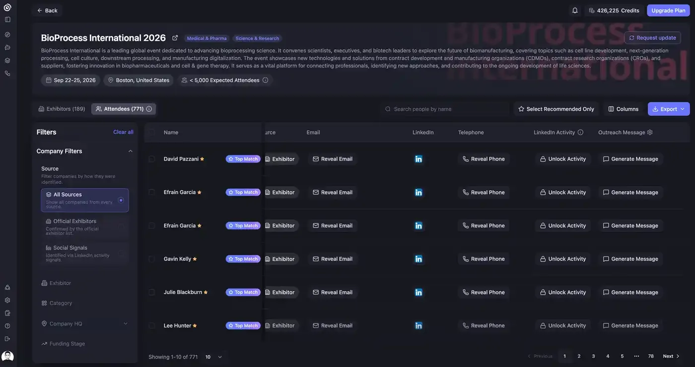
Task: Expand the Exhibitor filter
Action: coord(56,283)
